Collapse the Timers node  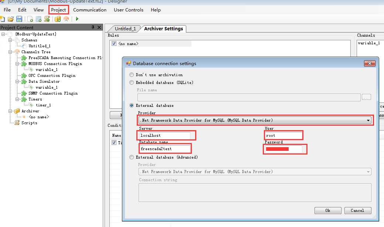[17, 99]
